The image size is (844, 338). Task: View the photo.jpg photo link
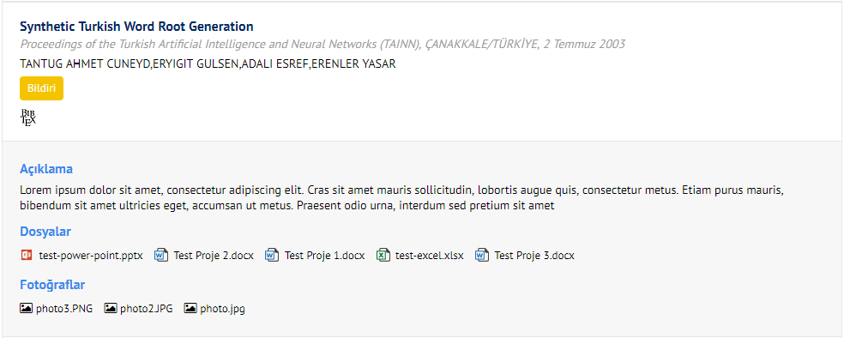[222, 309]
